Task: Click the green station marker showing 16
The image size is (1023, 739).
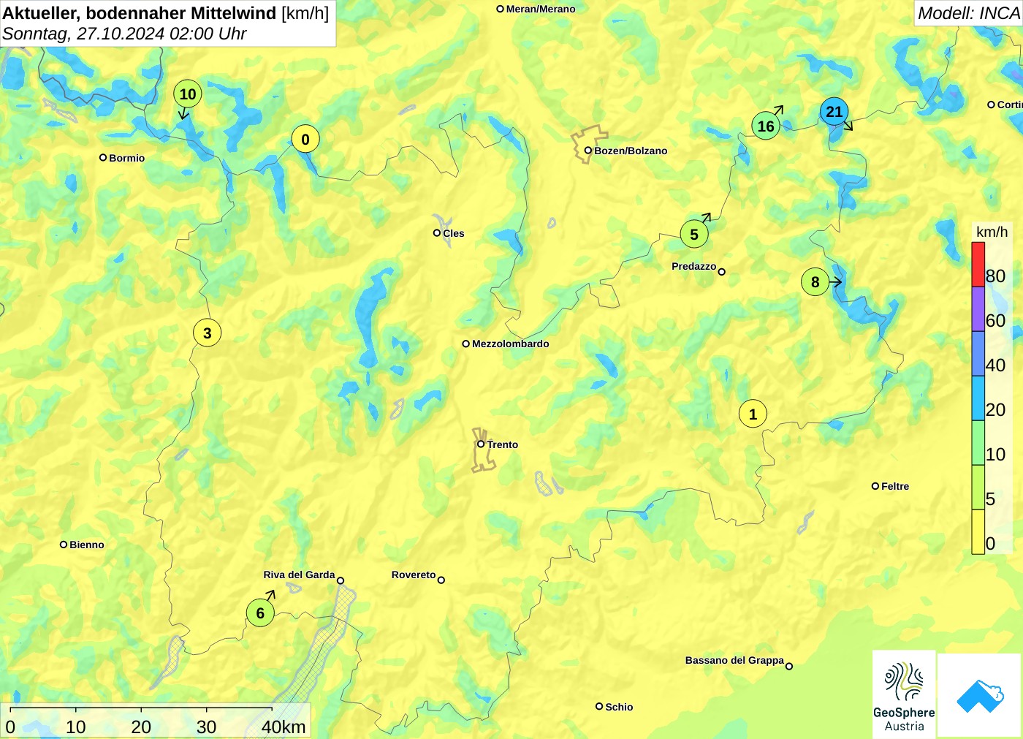Action: pyautogui.click(x=766, y=126)
